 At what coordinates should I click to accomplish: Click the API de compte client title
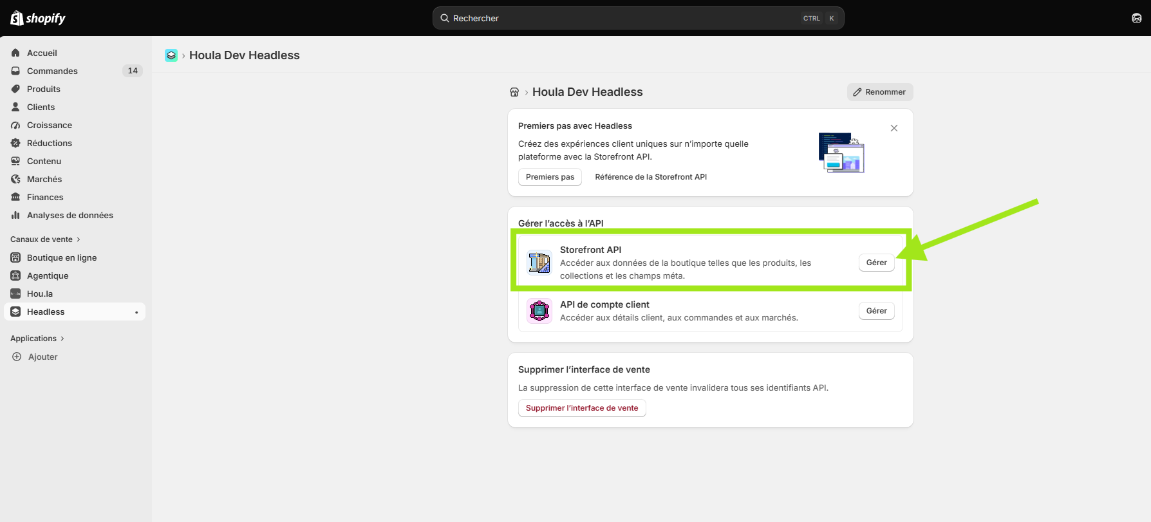[x=604, y=304]
